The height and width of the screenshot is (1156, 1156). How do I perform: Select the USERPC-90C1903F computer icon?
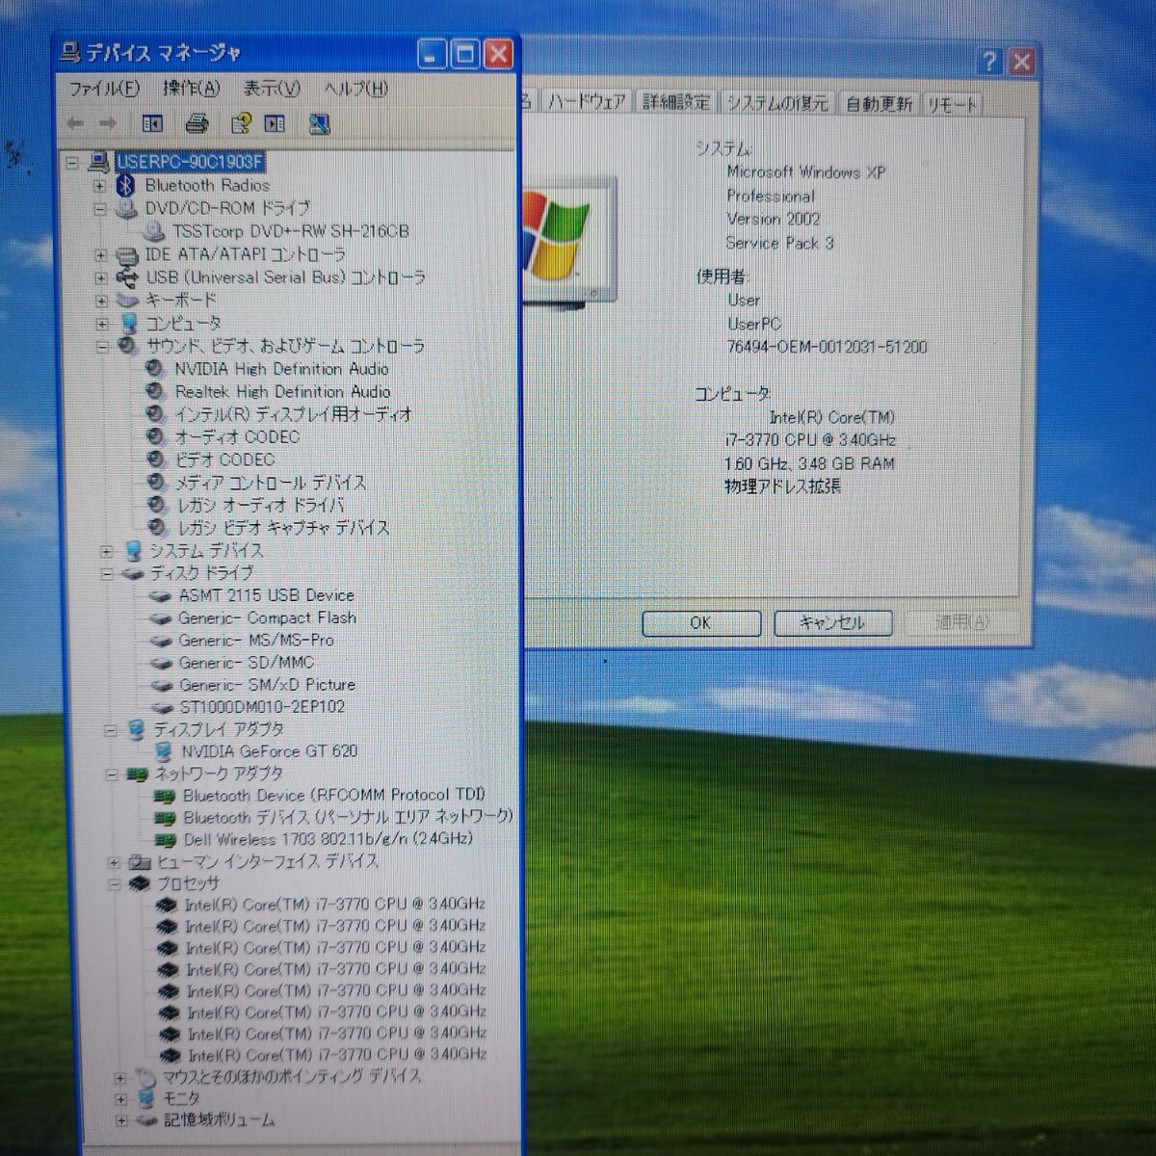coord(98,162)
